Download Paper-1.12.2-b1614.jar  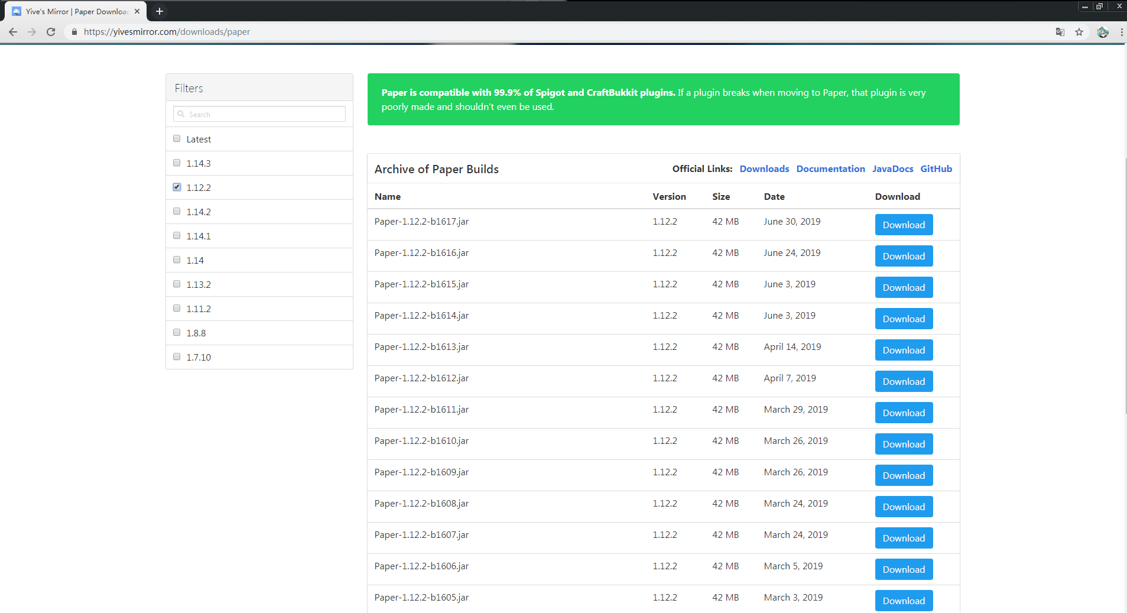pyautogui.click(x=904, y=319)
